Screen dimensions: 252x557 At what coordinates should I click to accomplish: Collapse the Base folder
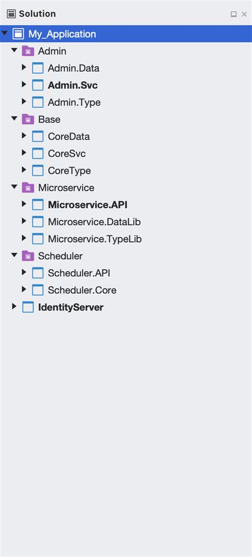(x=14, y=118)
